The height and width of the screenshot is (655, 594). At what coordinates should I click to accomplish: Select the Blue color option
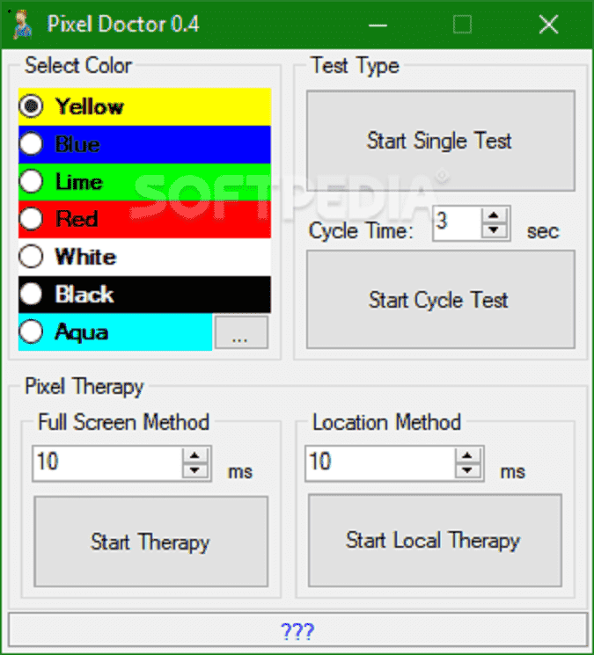click(x=32, y=144)
